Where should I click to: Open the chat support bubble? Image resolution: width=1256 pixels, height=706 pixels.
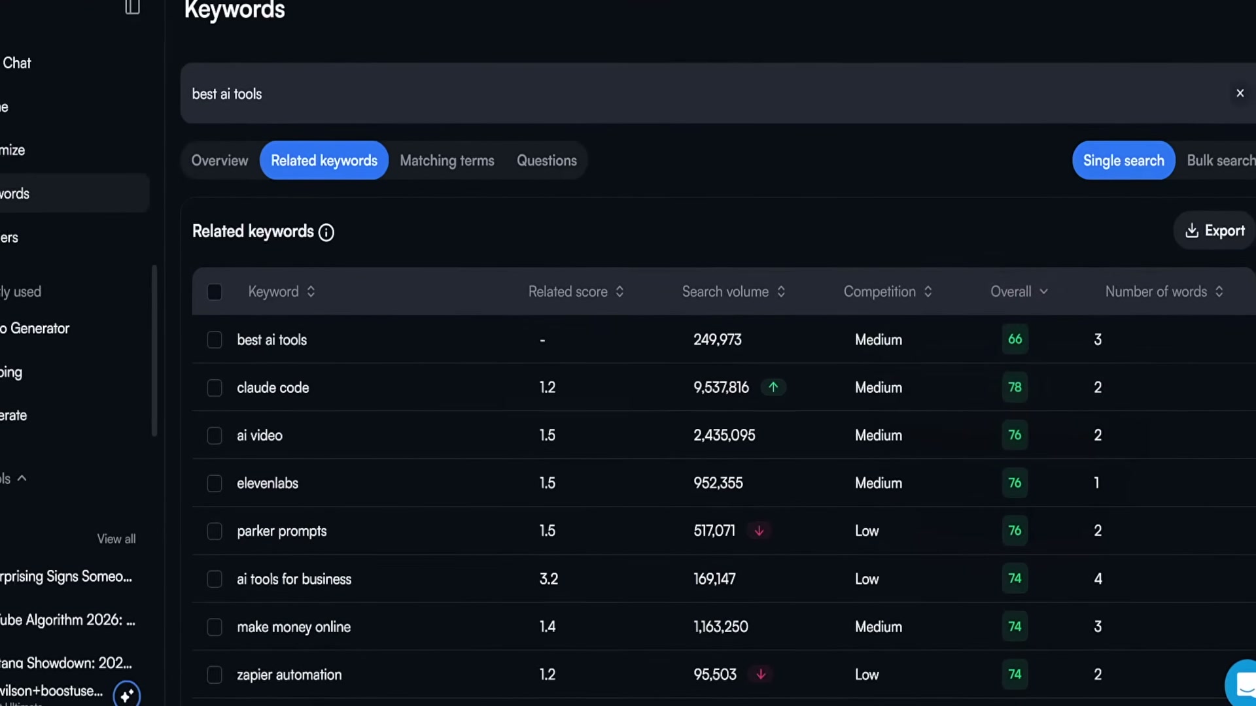pyautogui.click(x=1244, y=684)
